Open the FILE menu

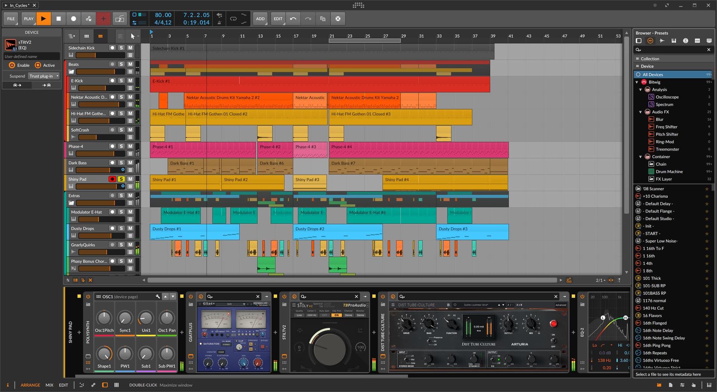[11, 19]
